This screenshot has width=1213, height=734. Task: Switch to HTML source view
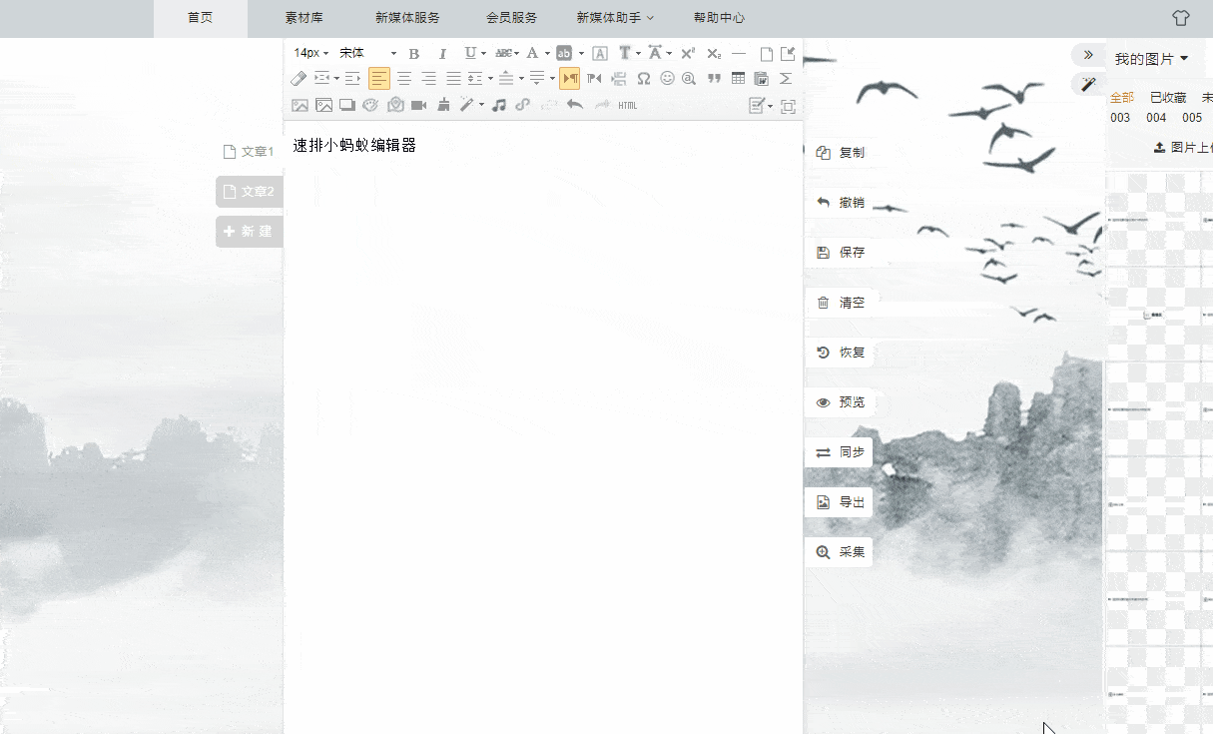[x=627, y=105]
